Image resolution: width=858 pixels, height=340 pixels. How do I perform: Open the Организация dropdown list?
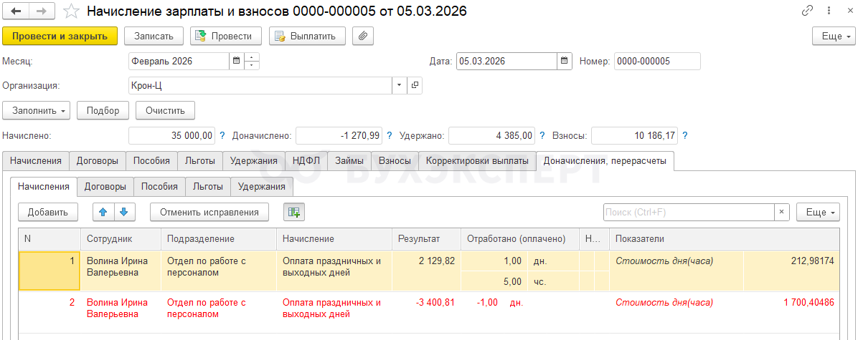398,86
